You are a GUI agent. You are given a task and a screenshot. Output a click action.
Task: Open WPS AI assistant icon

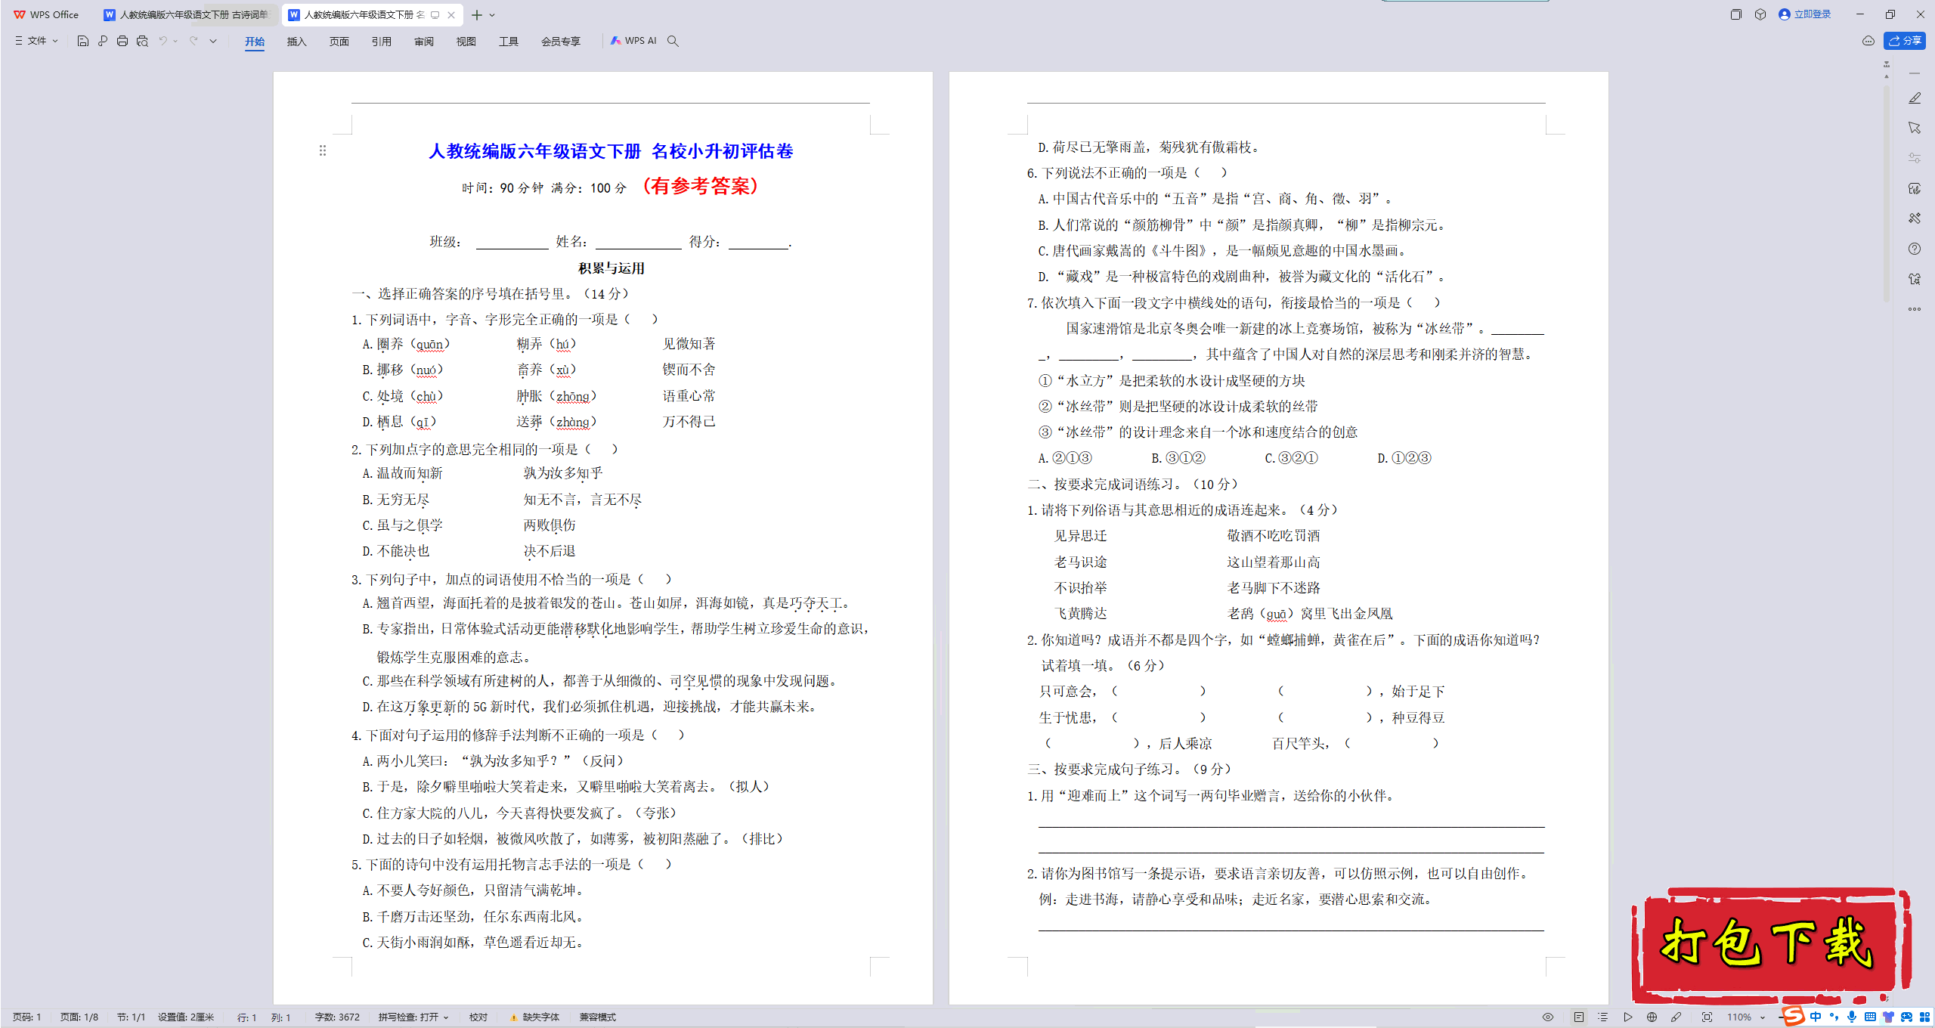pos(628,41)
